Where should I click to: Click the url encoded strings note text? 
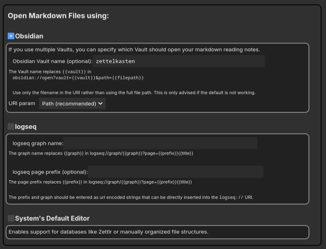(131, 197)
